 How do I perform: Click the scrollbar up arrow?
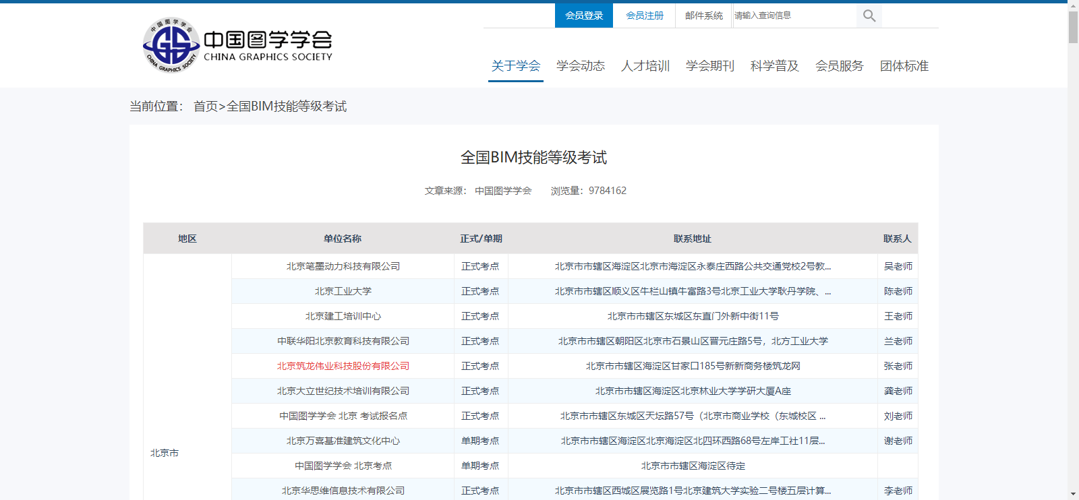1073,5
